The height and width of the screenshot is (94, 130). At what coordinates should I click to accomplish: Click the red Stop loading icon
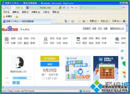(76, 8)
